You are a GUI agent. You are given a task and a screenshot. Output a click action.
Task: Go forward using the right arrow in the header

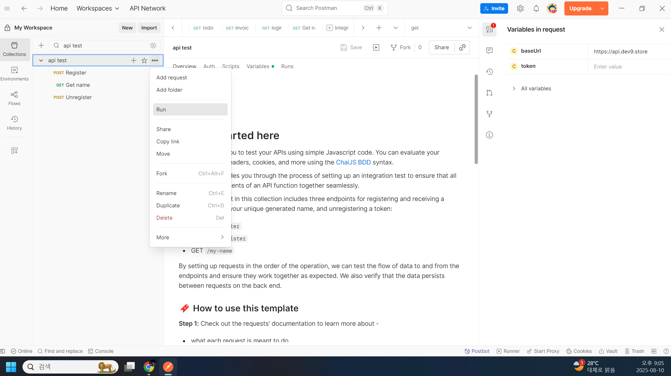click(x=40, y=8)
